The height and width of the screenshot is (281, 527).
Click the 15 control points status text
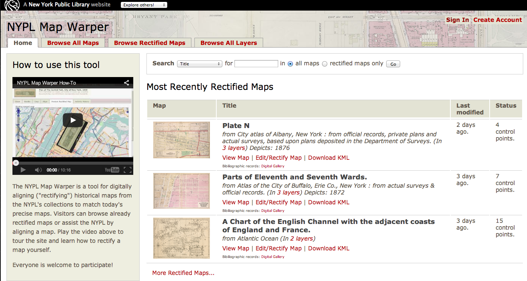coord(505,228)
